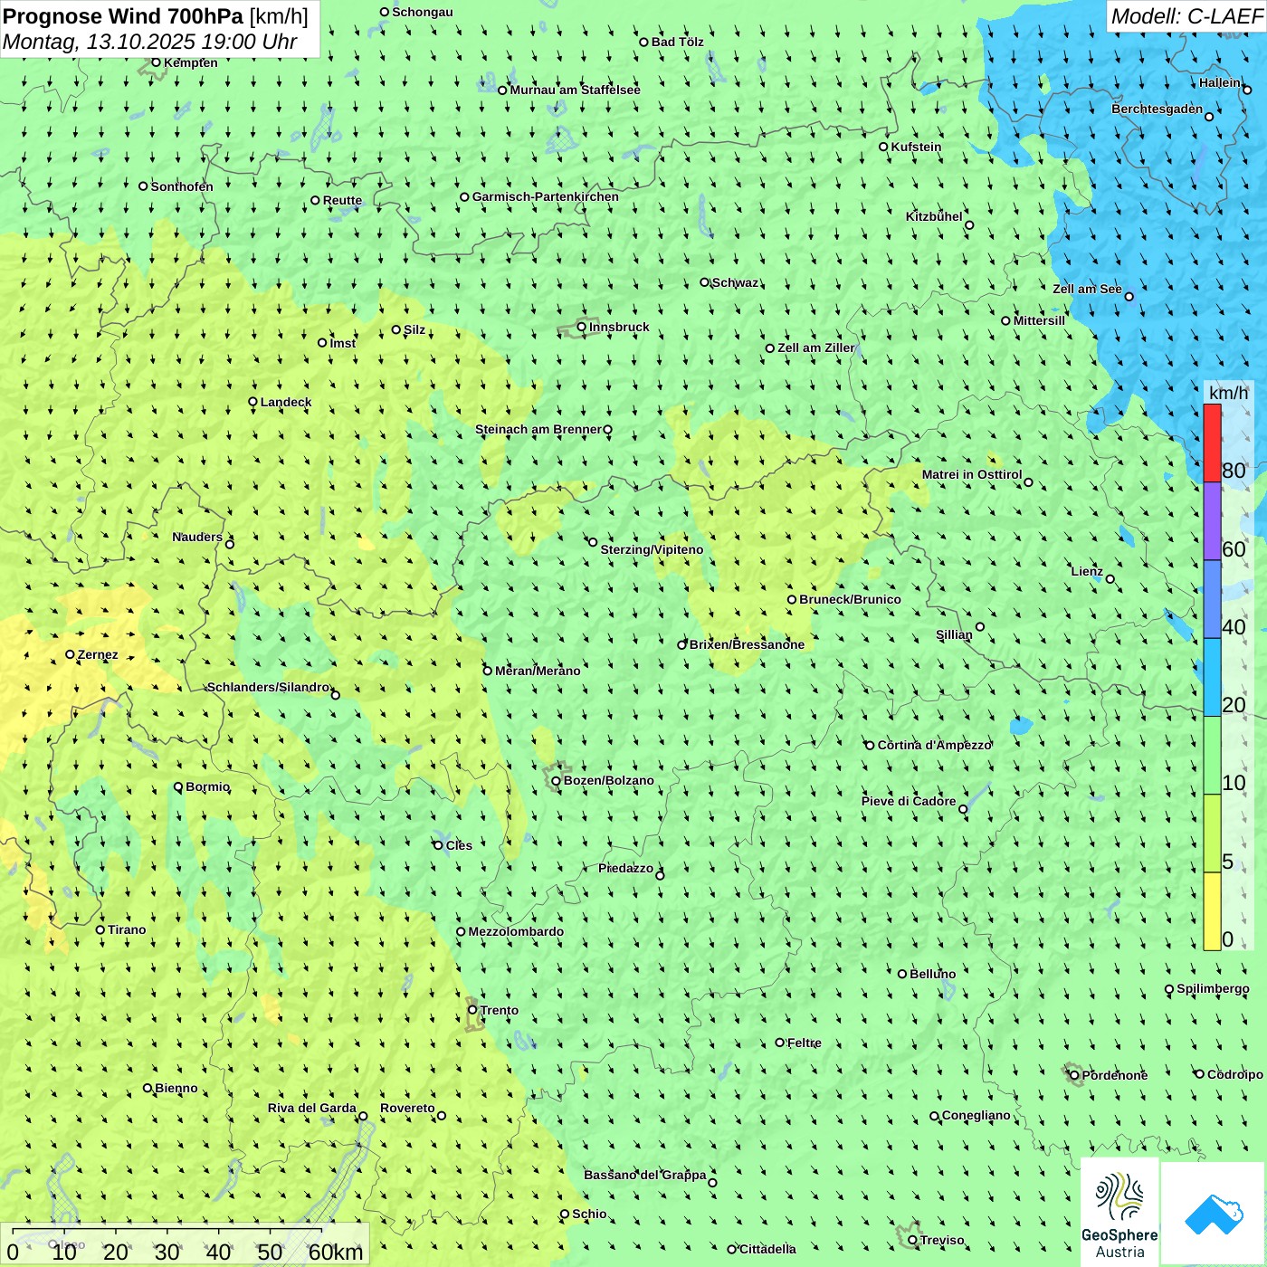Screen dimensions: 1267x1267
Task: Click the Treviso city marker
Action: 913,1241
